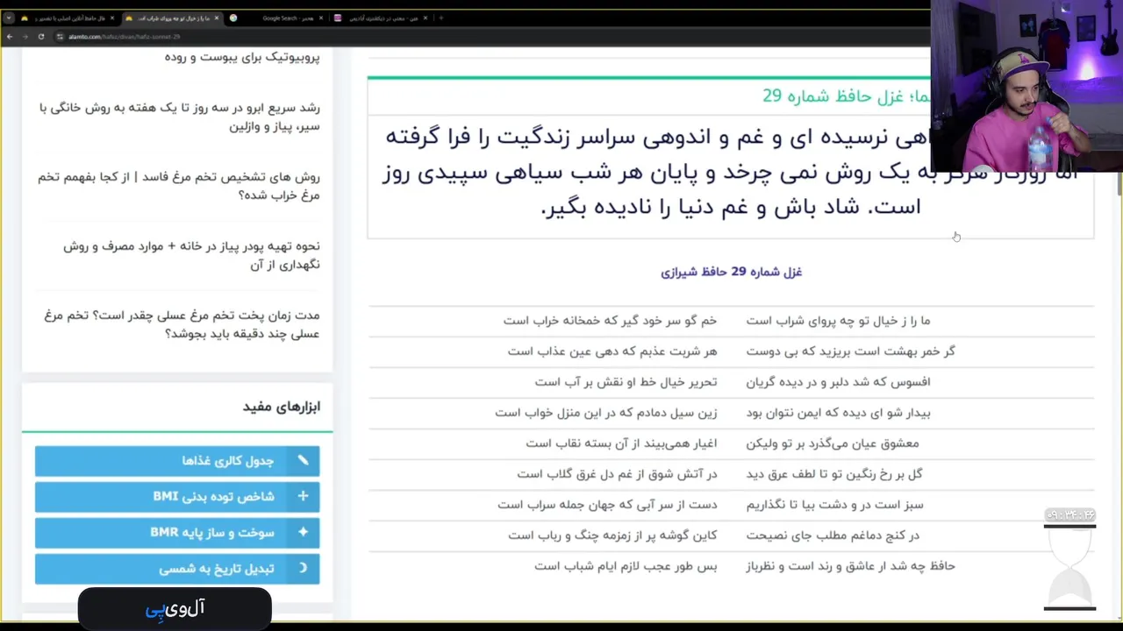Screen dimensions: 1123x631
Task: Open تبدیل تاریخ به شمسی tool
Action: (x=177, y=569)
